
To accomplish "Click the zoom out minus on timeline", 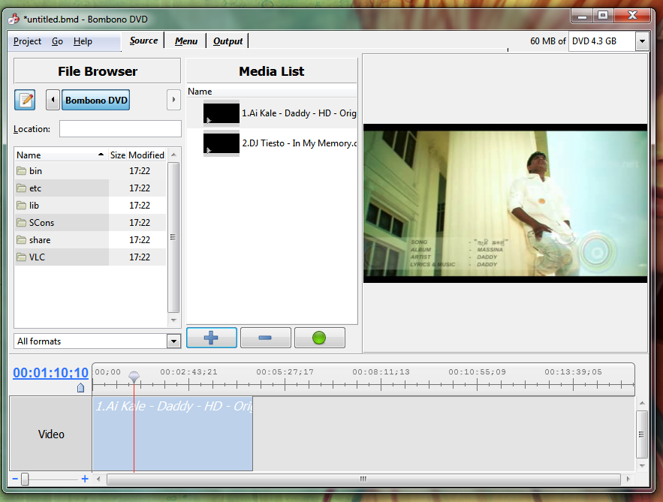I will 15,479.
